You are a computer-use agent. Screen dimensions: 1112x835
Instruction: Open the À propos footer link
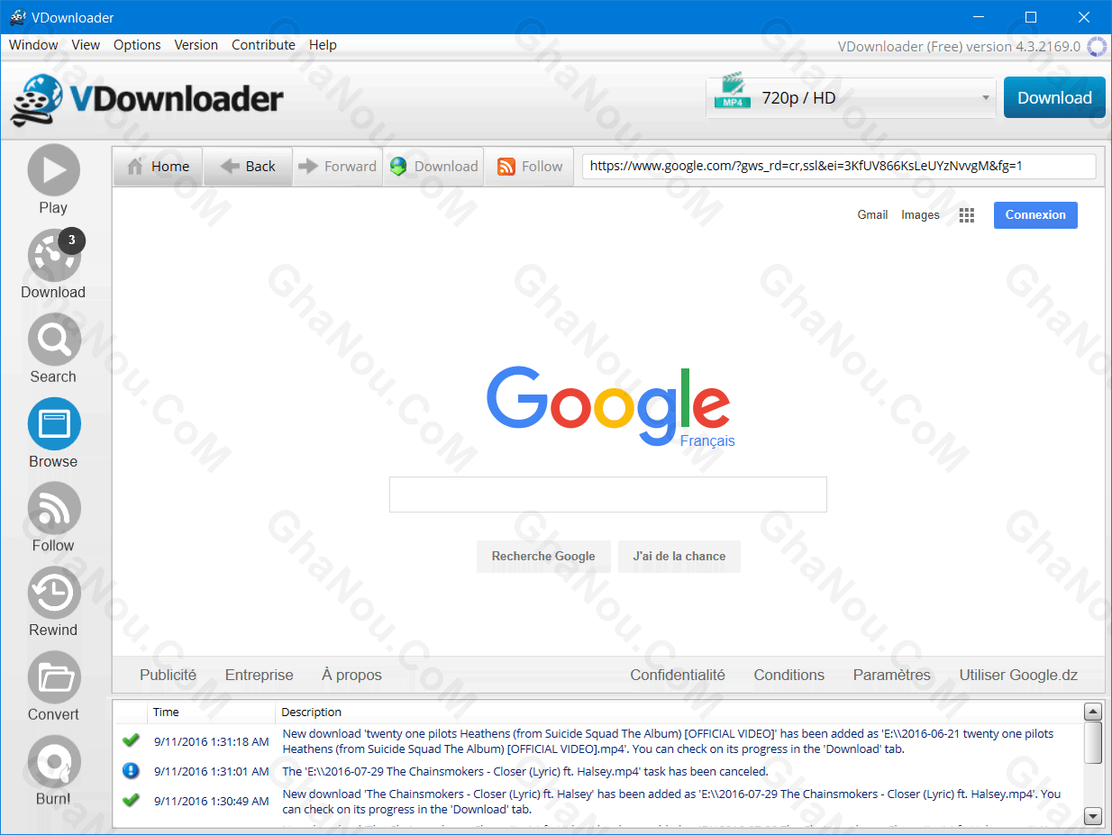[351, 676]
